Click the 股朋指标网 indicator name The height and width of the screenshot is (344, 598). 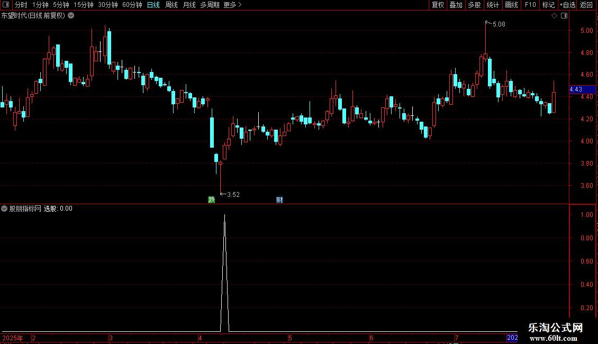point(25,209)
